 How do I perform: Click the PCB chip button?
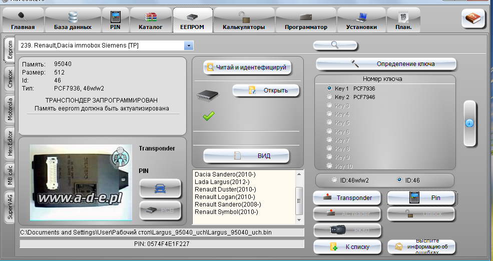pos(160,210)
